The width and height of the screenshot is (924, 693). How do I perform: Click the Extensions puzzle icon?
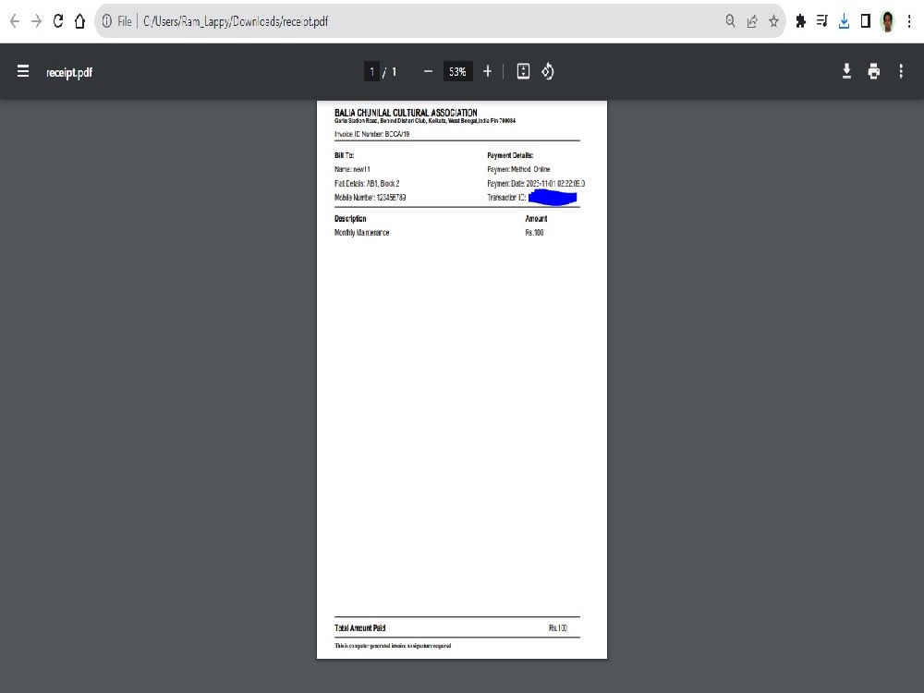(800, 20)
